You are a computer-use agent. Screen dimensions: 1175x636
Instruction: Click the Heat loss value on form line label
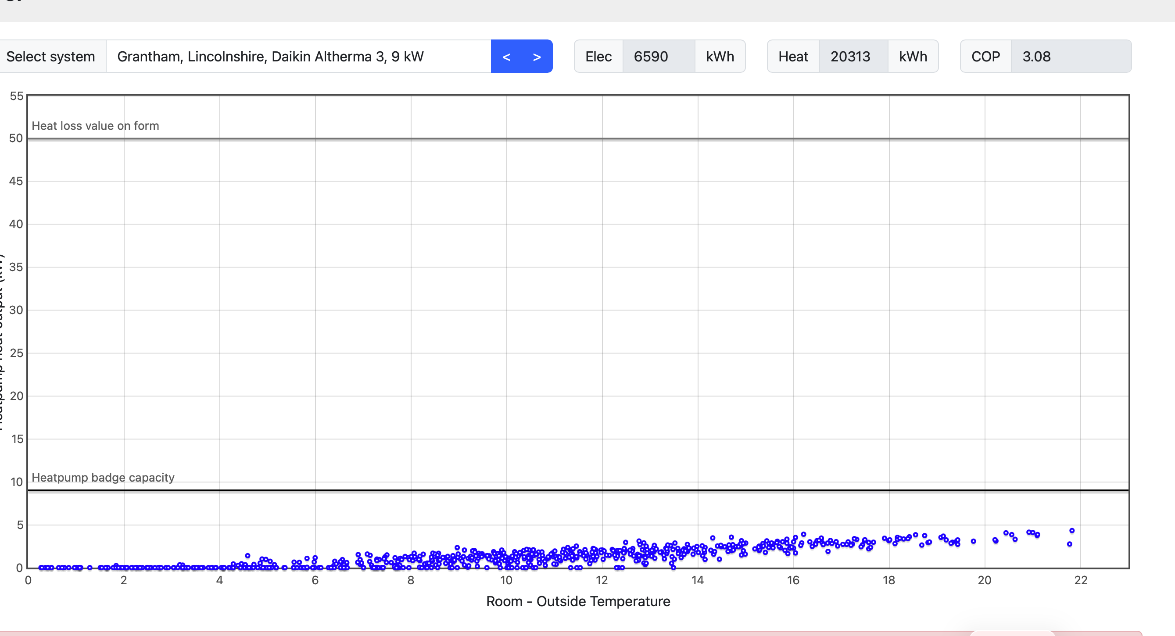[x=95, y=126]
